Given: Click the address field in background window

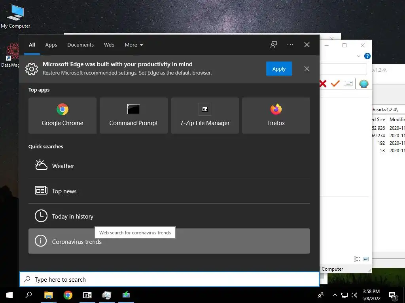Looking at the screenshot, I should [x=343, y=69].
